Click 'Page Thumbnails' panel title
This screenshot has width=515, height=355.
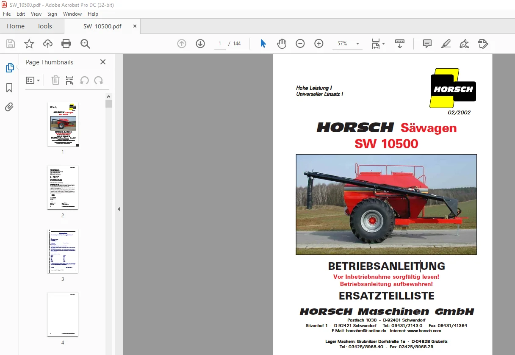pos(50,62)
